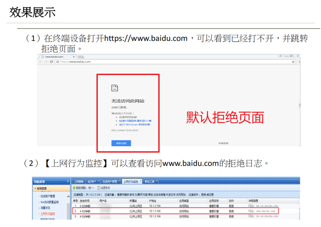The image size is (321, 227).
Task: Click the browser user profile icon
Action: (280, 56)
